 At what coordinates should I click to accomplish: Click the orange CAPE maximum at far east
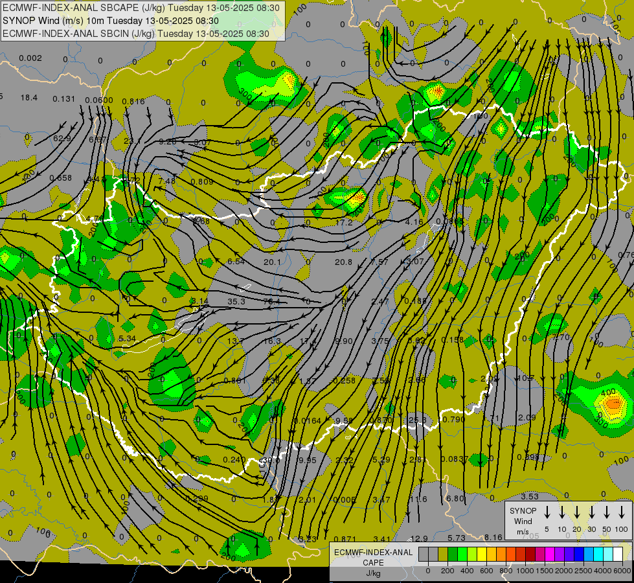[613, 404]
